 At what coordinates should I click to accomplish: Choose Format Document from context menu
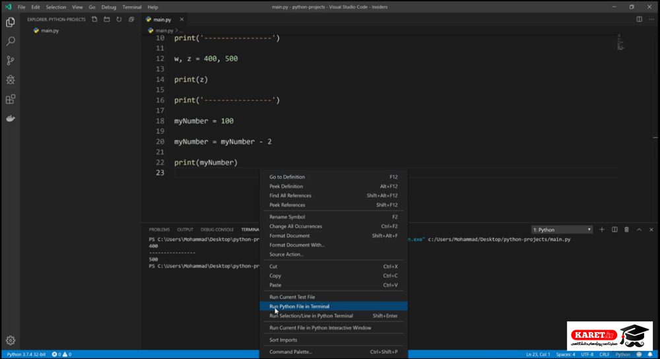coord(333,236)
